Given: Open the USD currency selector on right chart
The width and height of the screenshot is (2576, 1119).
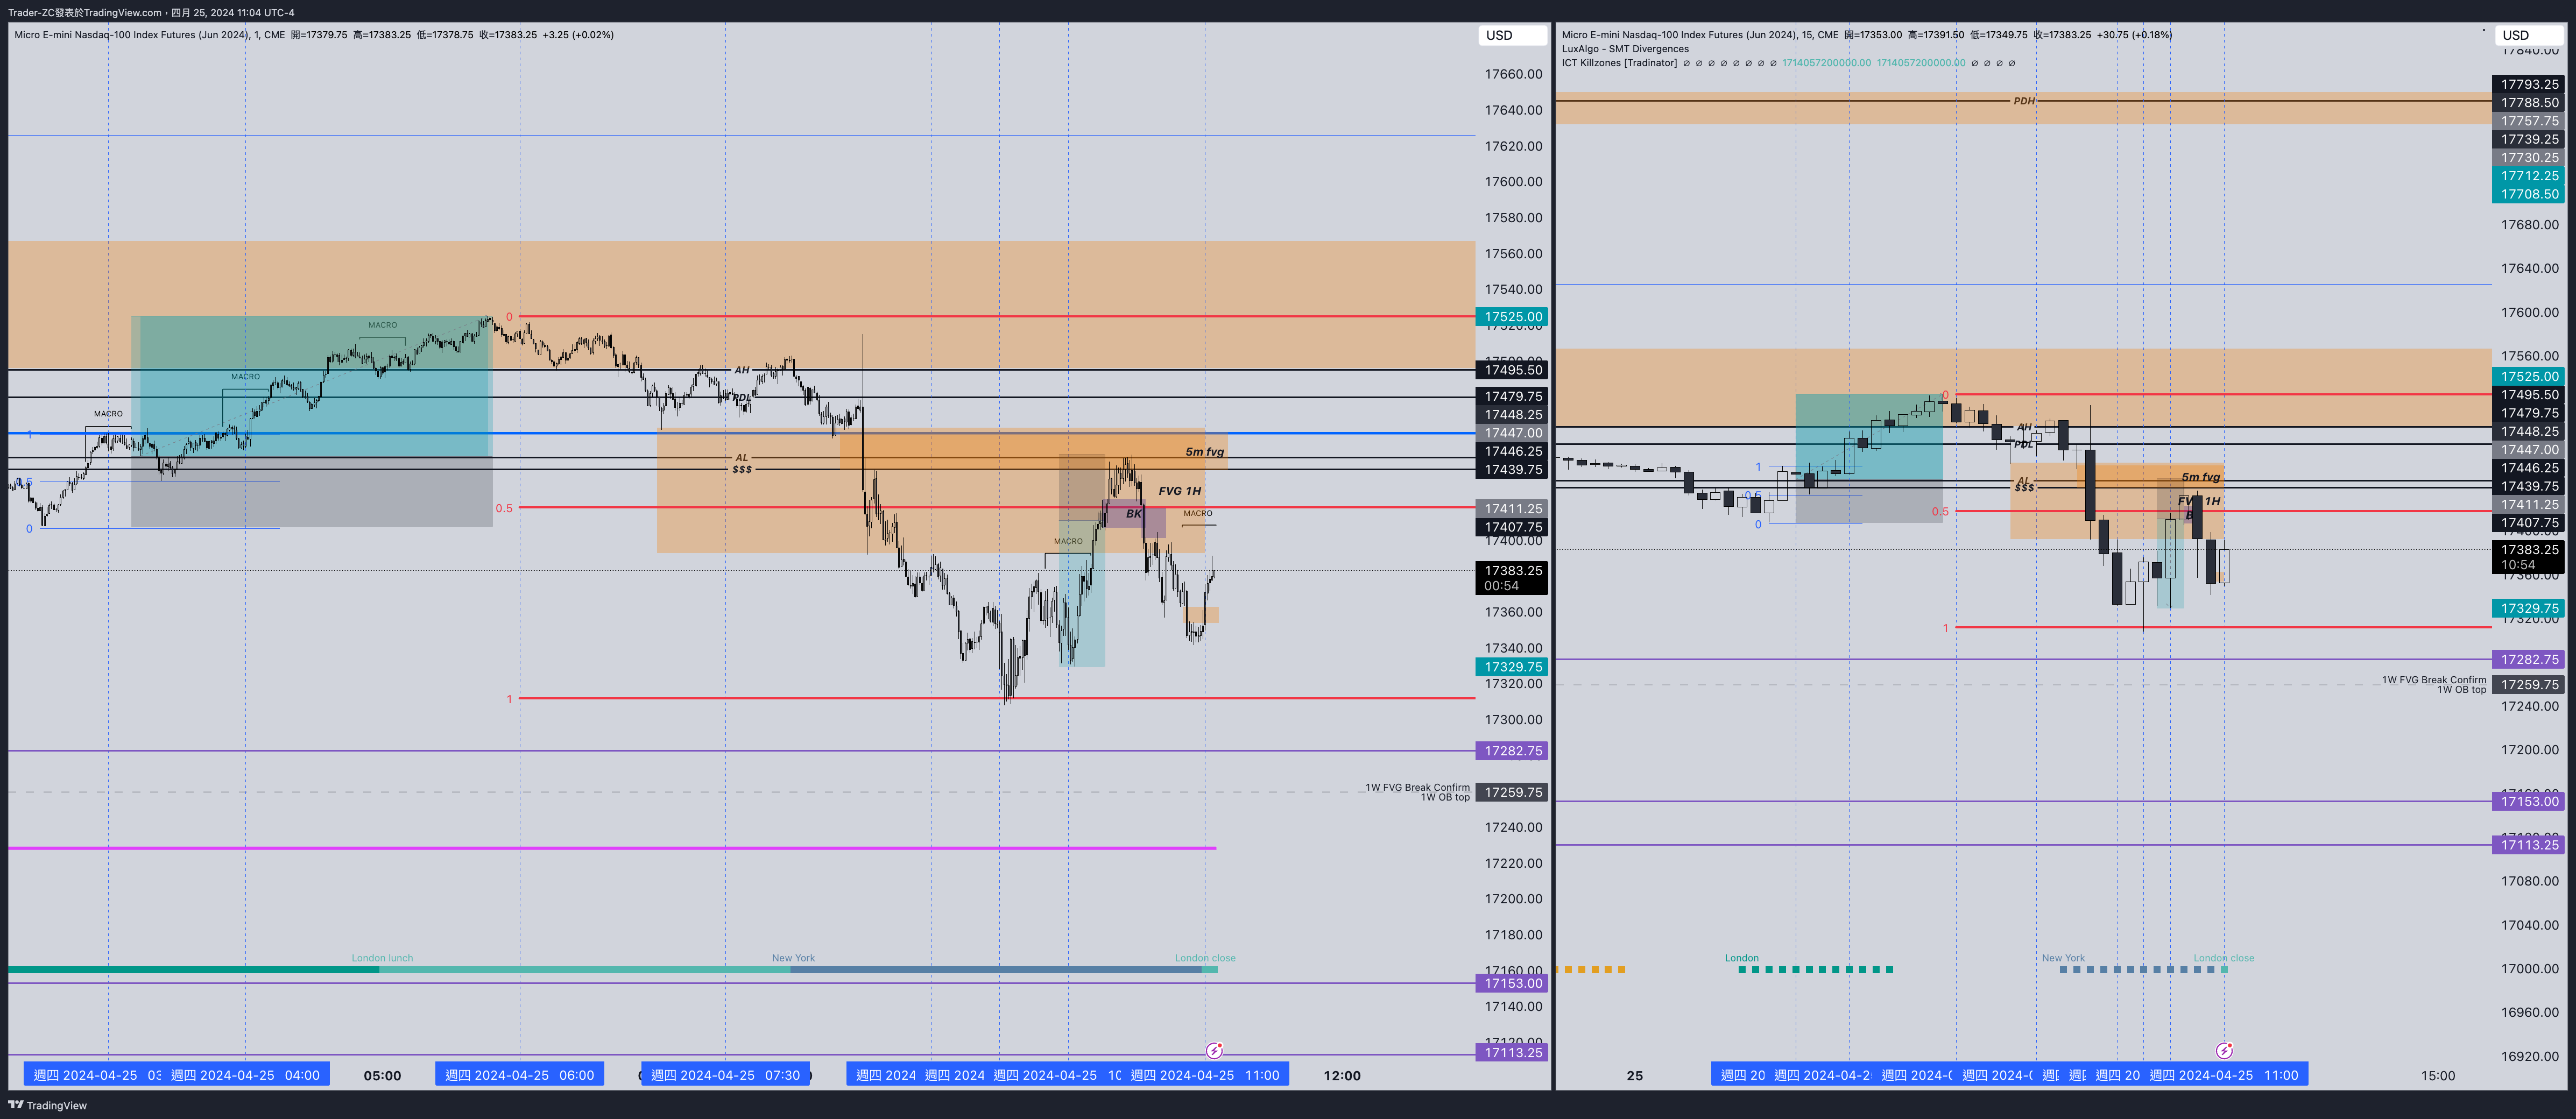Looking at the screenshot, I should tap(2528, 35).
